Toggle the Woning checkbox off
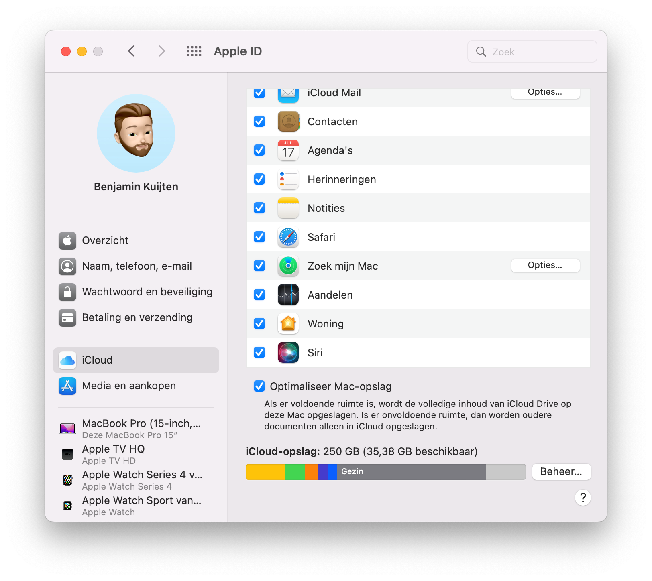This screenshot has height=581, width=652. click(259, 323)
